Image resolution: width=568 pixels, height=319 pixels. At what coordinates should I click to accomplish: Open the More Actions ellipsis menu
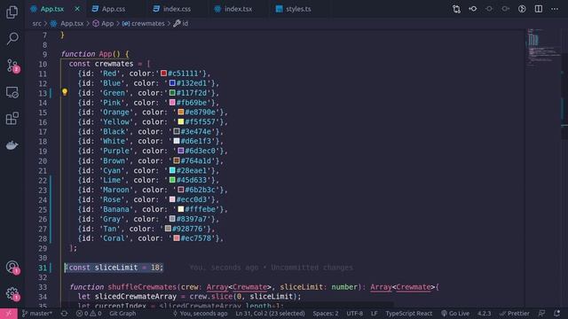pyautogui.click(x=555, y=9)
